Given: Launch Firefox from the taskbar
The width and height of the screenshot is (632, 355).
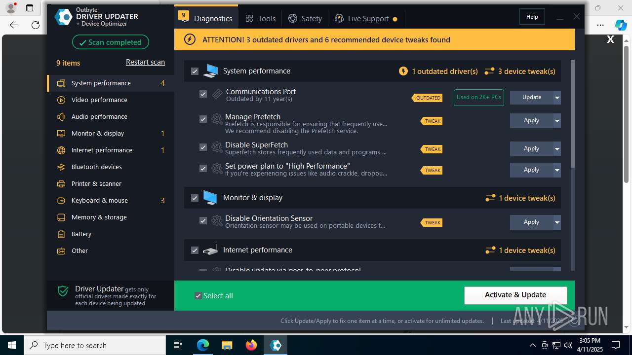Looking at the screenshot, I should coord(251,345).
